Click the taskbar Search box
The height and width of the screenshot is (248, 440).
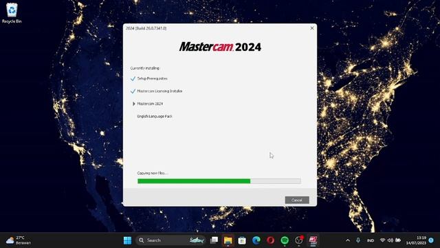click(170, 240)
